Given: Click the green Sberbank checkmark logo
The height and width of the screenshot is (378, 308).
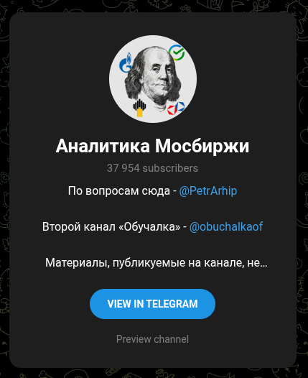Looking at the screenshot, I should click(177, 52).
